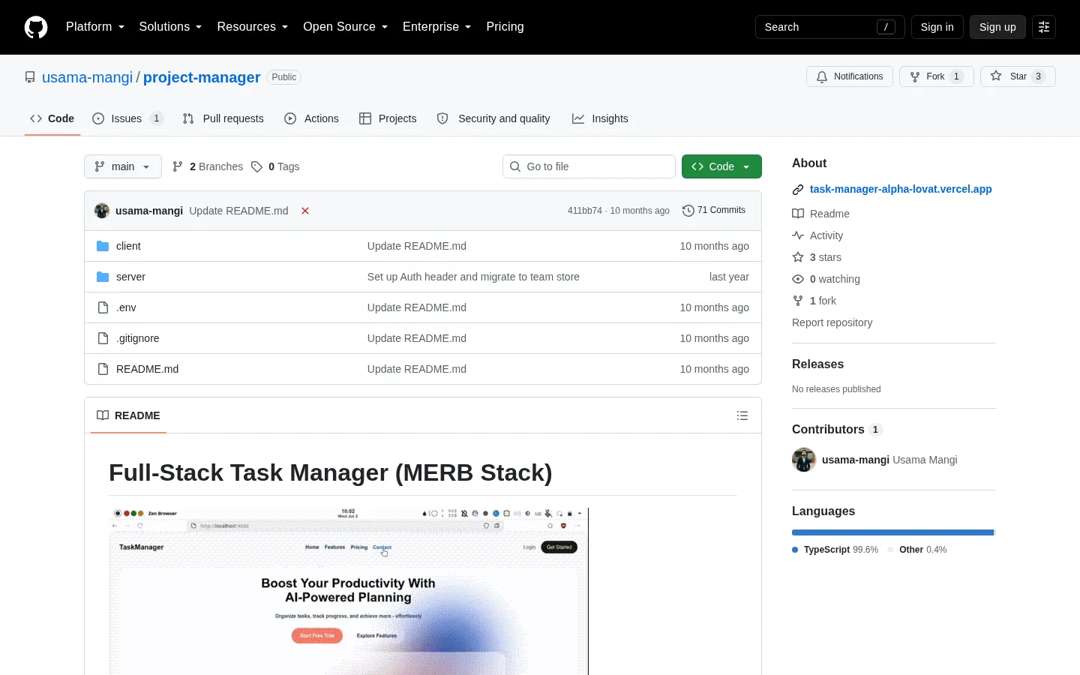Click the server folder icon
This screenshot has height=675, width=1080.
(103, 277)
